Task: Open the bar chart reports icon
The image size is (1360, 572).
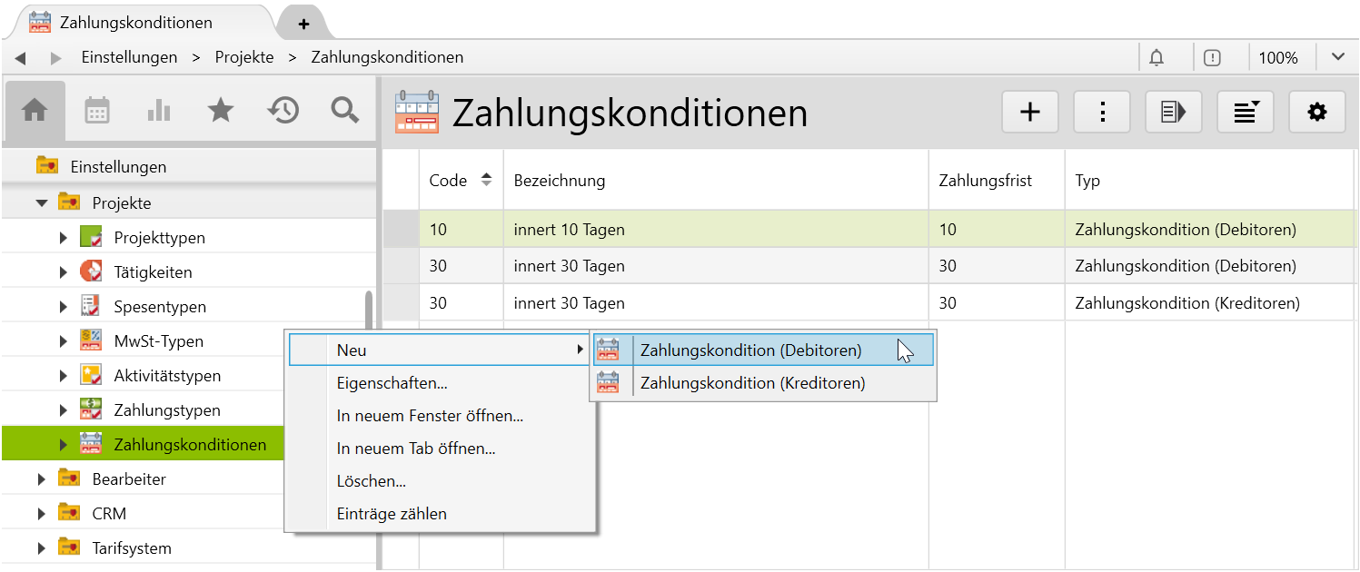Action: [159, 111]
